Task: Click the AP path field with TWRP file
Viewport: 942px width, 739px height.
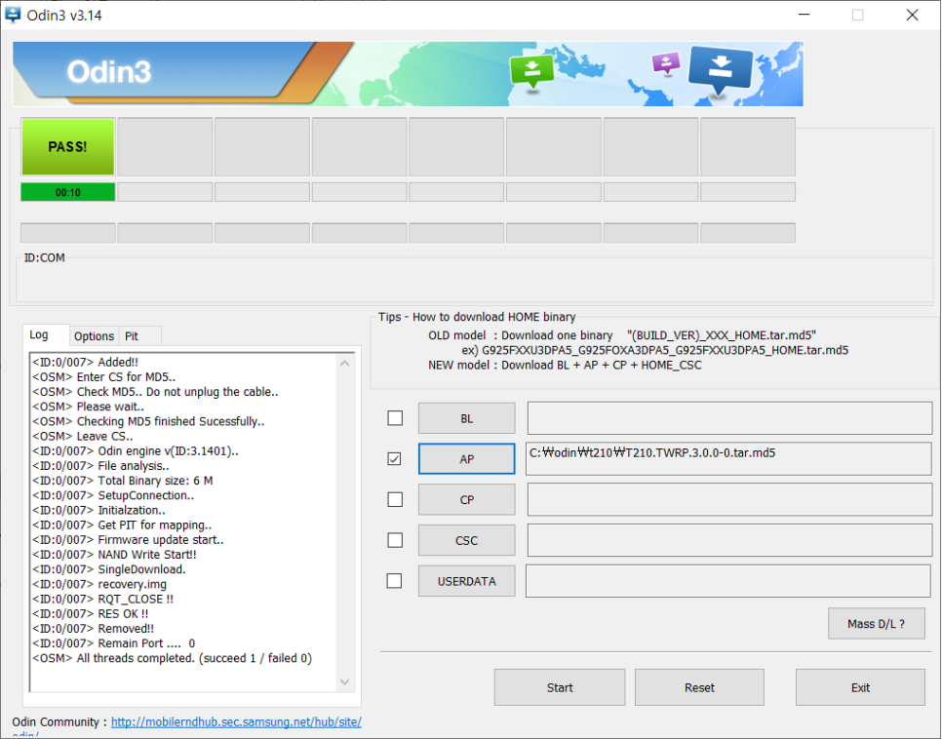Action: [728, 459]
